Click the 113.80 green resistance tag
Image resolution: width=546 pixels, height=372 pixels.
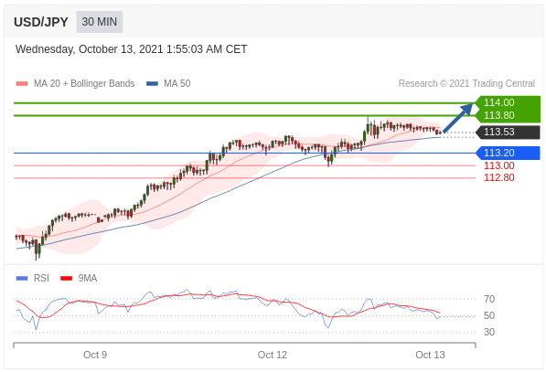[507, 115]
